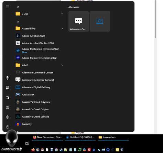Screen dimensions: 163x153
Task: Open the Alienware Customer Connect tile
Action: (79, 21)
